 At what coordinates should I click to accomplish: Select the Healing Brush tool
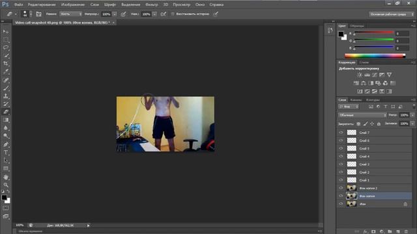click(6, 80)
